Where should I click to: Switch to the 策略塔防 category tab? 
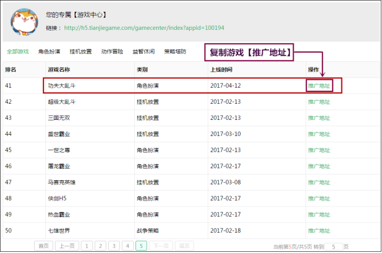tap(175, 51)
